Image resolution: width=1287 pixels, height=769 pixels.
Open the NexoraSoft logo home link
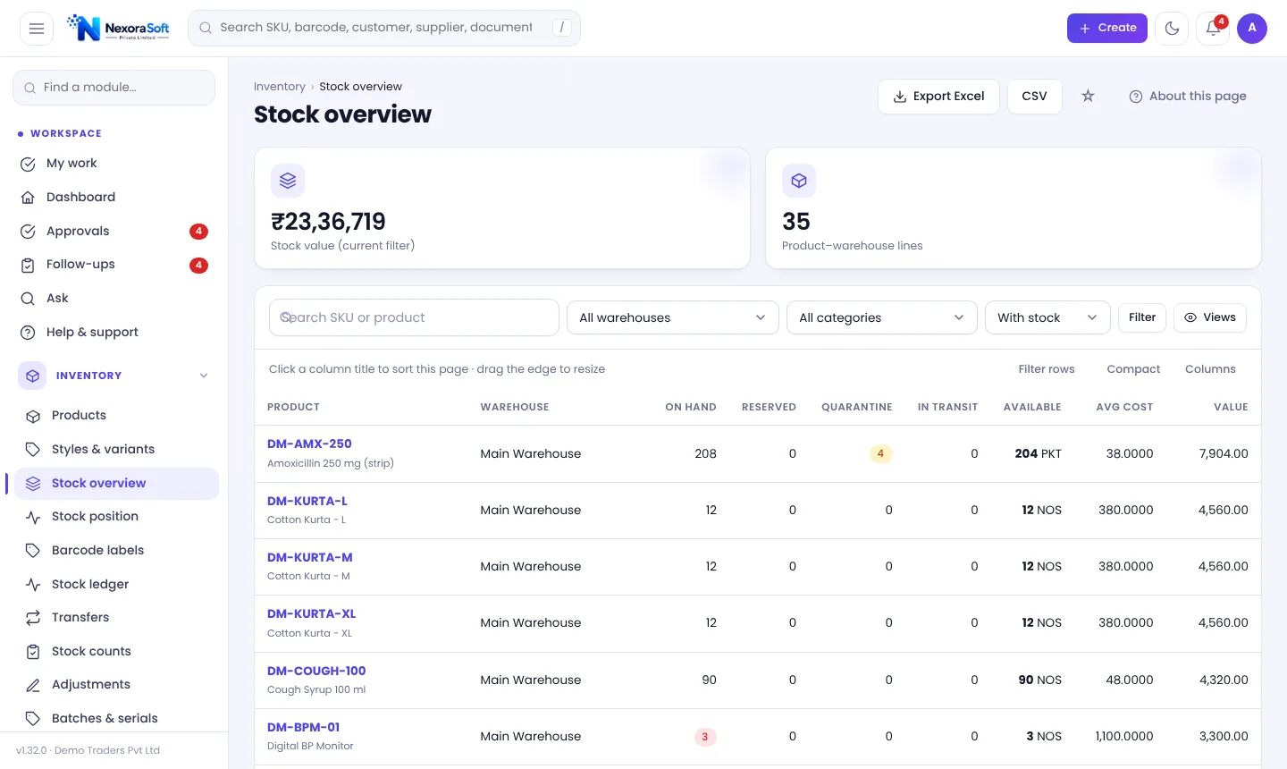(119, 29)
